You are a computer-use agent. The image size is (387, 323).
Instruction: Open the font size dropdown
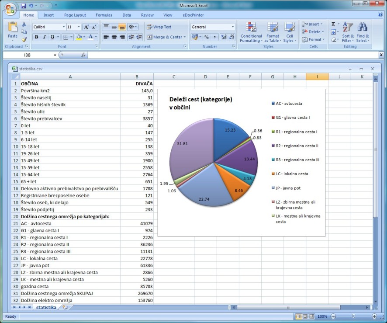(78, 27)
